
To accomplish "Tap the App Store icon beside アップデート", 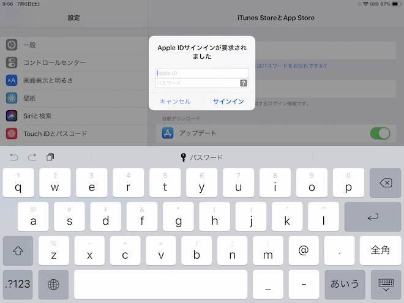I will click(x=168, y=133).
